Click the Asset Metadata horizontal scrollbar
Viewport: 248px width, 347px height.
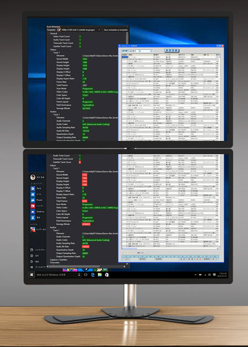point(86,266)
